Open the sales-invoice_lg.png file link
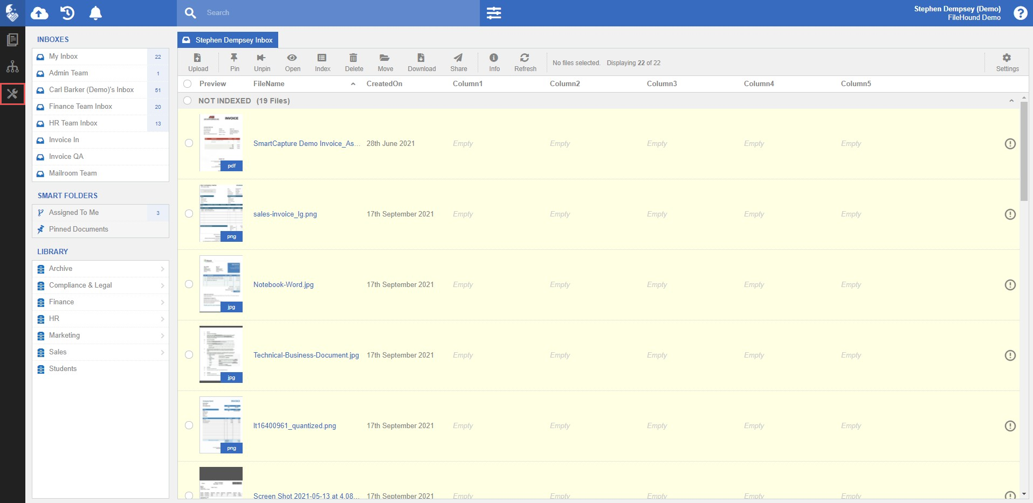Image resolution: width=1033 pixels, height=503 pixels. pos(285,214)
